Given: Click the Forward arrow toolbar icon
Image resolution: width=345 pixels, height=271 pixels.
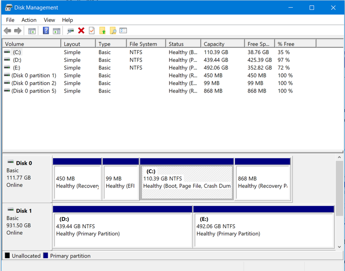Looking at the screenshot, I should coord(18,31).
